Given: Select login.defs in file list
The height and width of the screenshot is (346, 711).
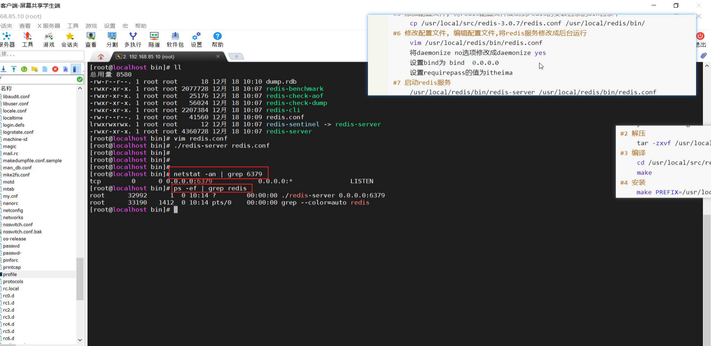Looking at the screenshot, I should 14,125.
